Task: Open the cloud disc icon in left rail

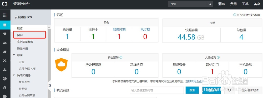Action: click(5, 52)
